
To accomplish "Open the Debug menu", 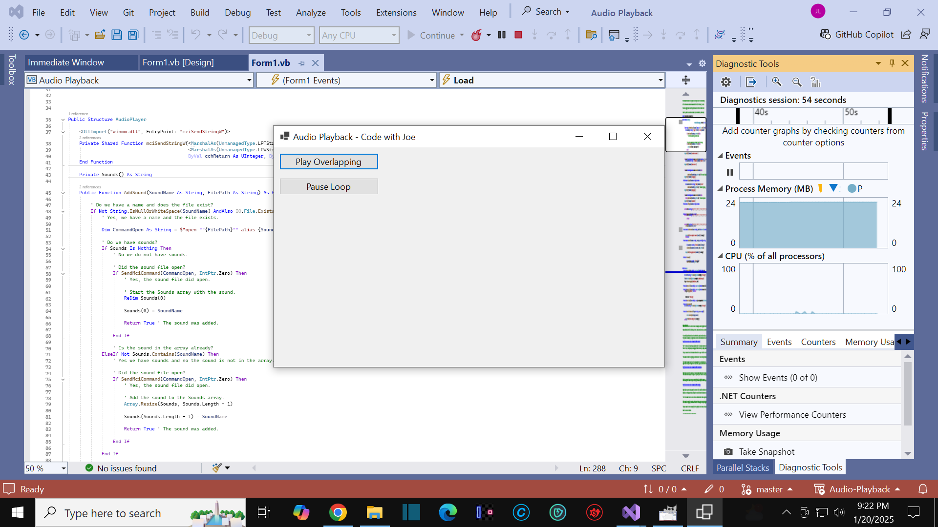I will click(237, 13).
